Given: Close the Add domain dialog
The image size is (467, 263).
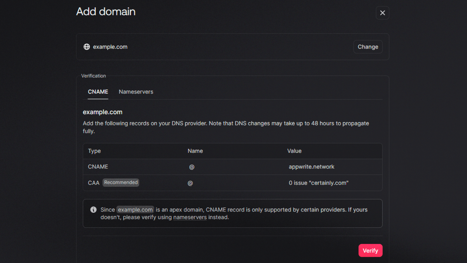Looking at the screenshot, I should 382,13.
